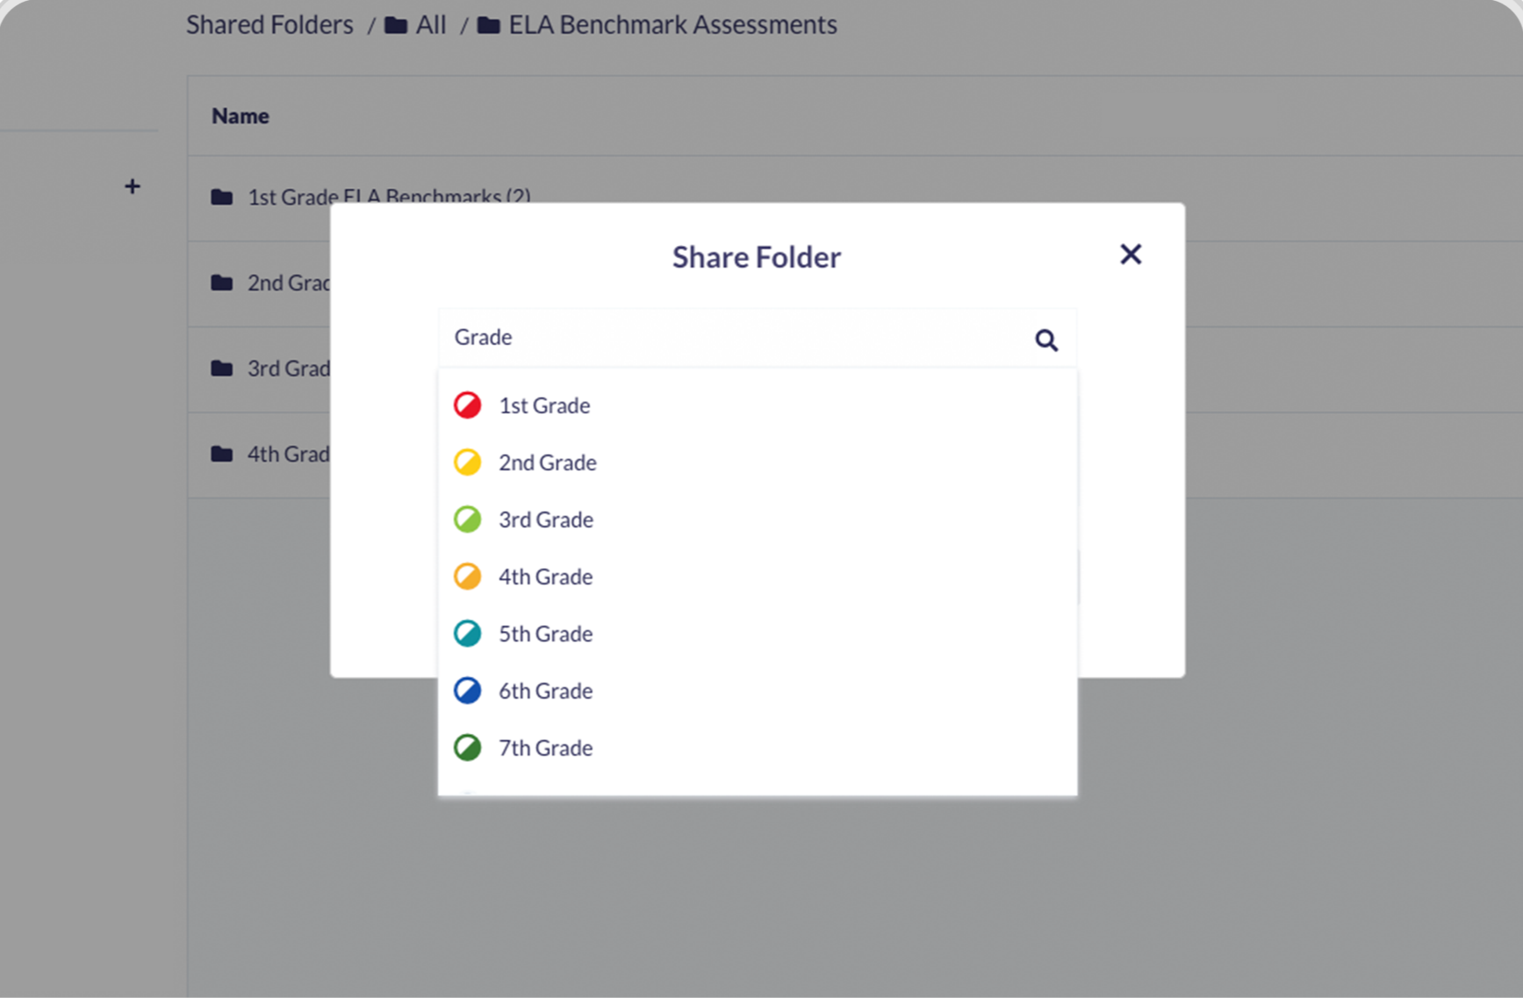The width and height of the screenshot is (1523, 998).
Task: Open Shared Folders breadcrumb link
Action: click(269, 25)
